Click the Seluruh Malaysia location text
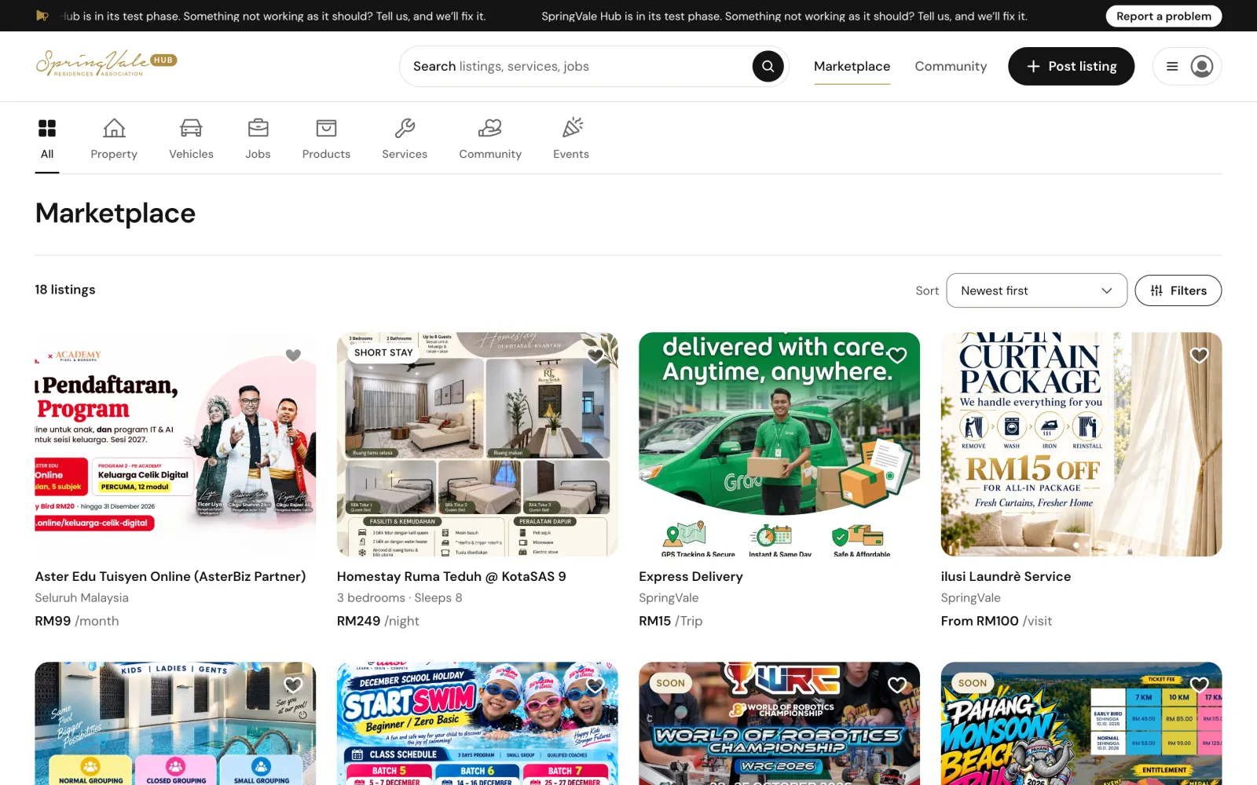The height and width of the screenshot is (785, 1257). [x=82, y=598]
